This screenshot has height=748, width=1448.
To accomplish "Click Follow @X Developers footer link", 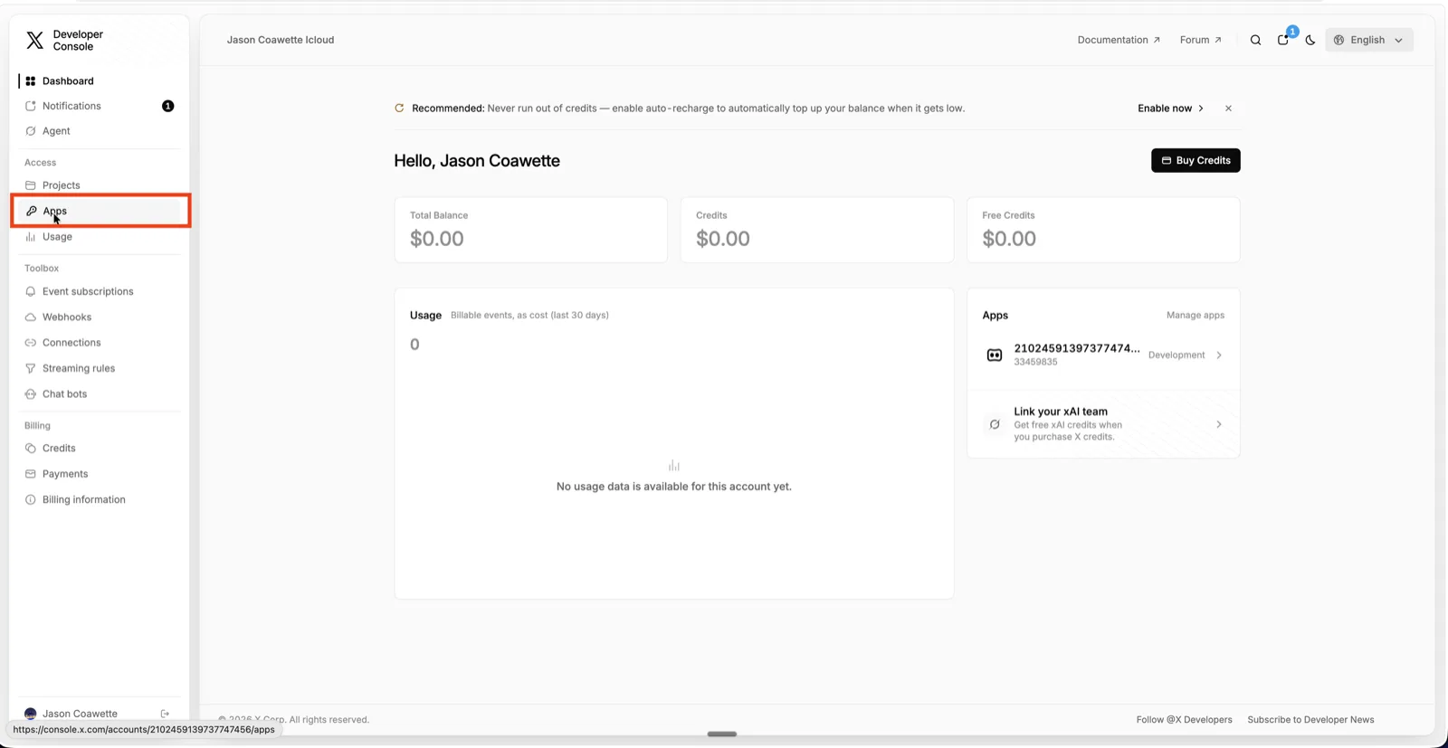I will pos(1184,720).
